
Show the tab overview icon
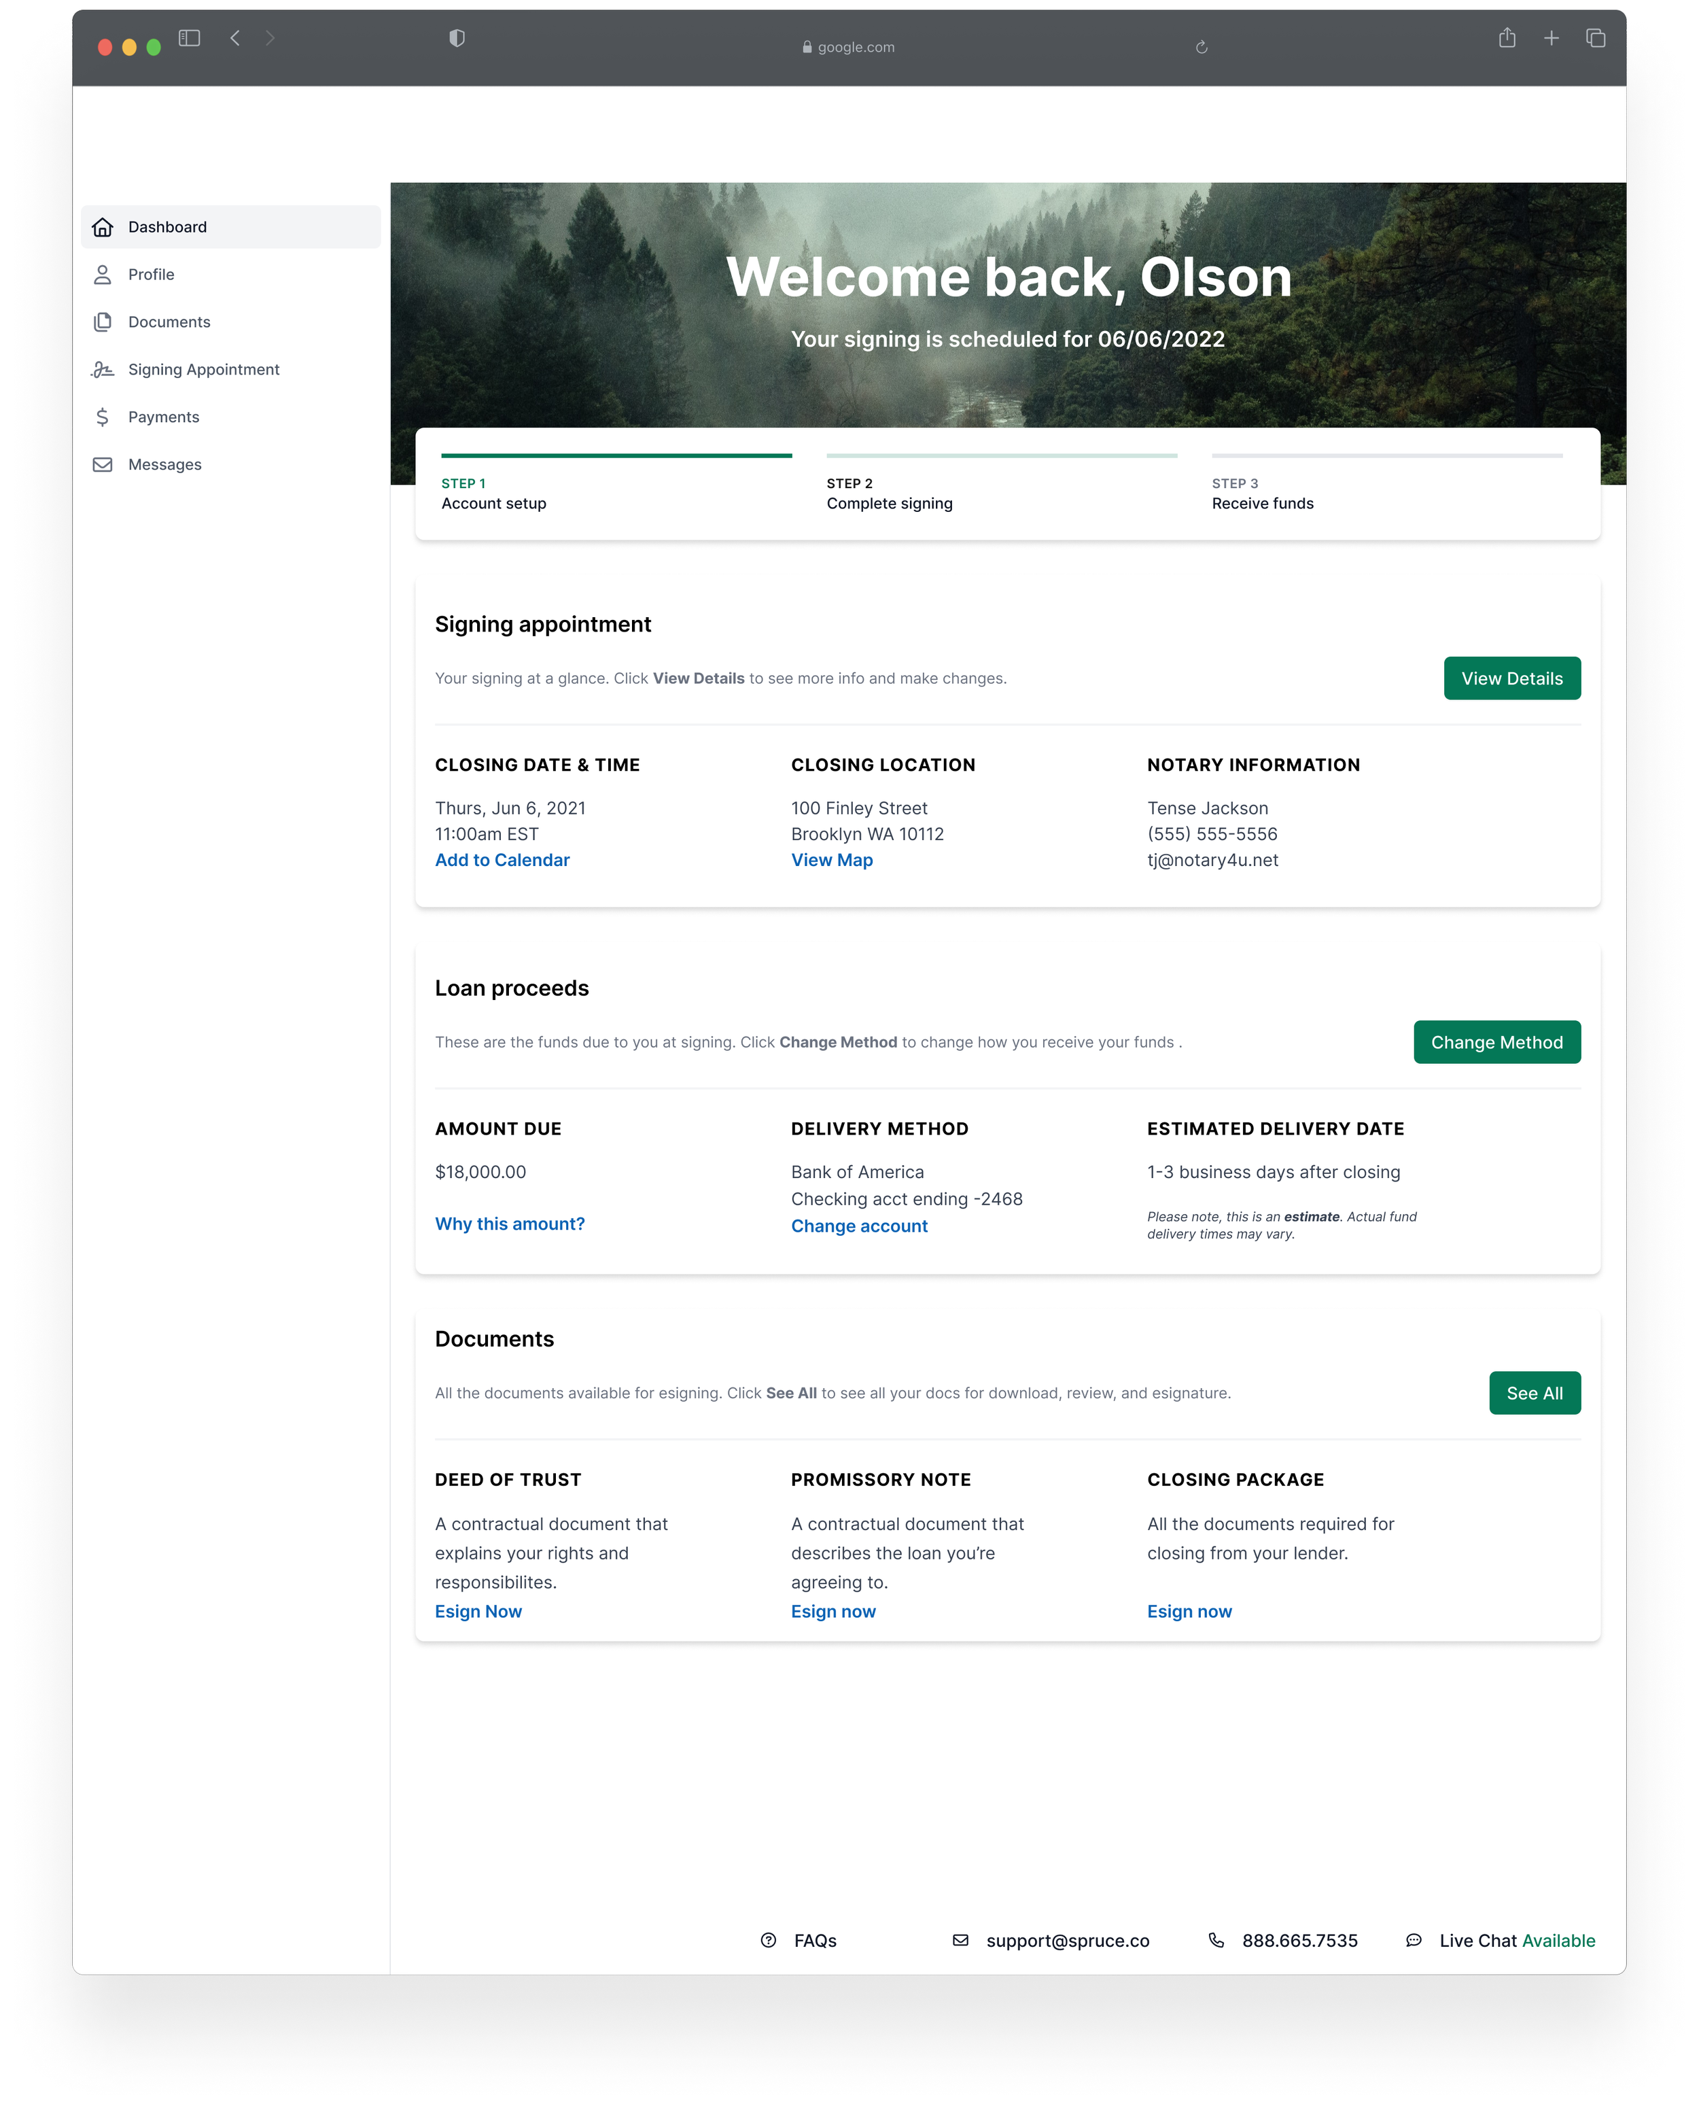(x=1595, y=38)
